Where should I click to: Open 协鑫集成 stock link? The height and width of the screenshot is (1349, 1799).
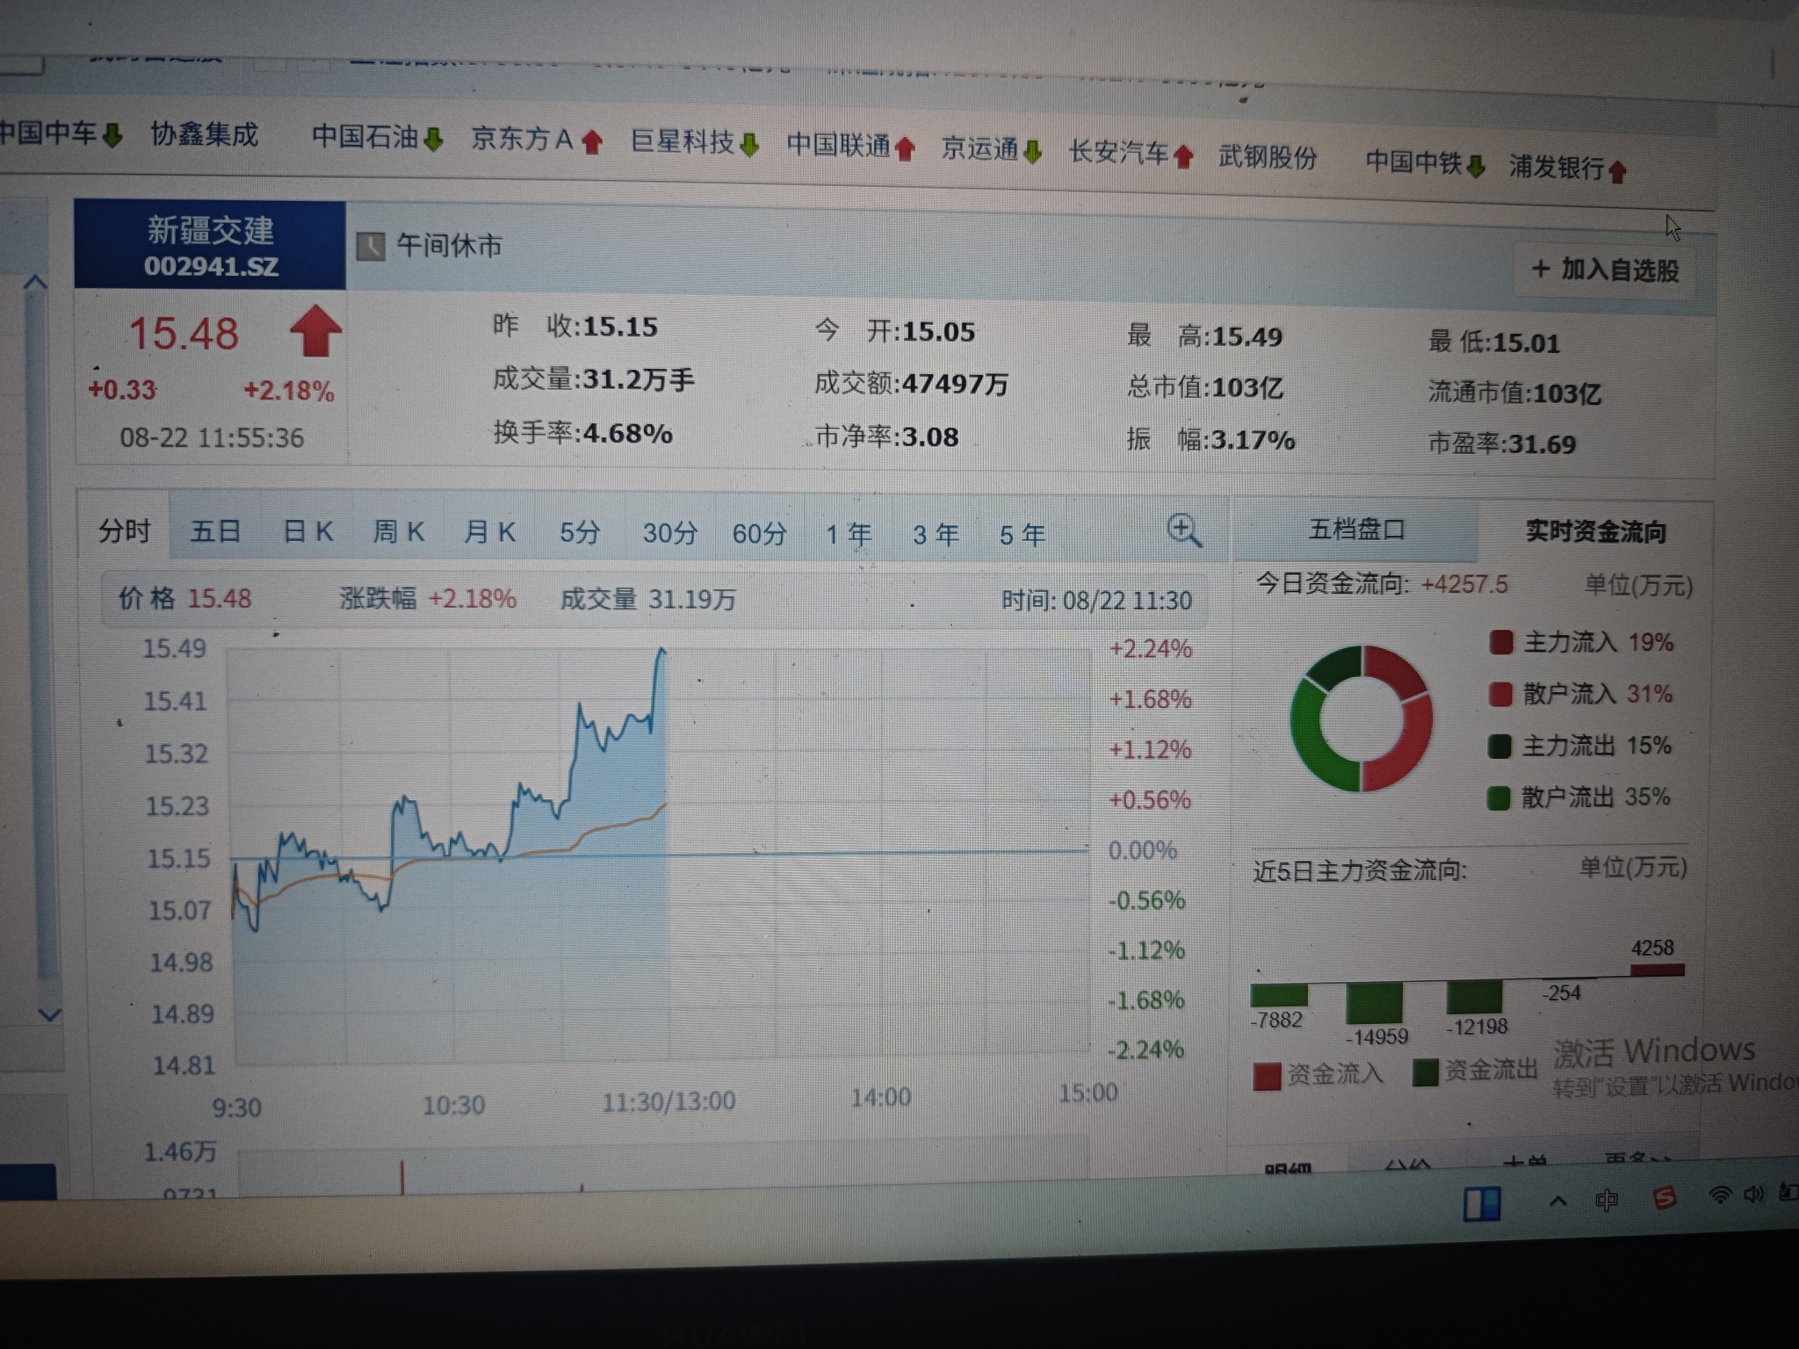[x=204, y=134]
